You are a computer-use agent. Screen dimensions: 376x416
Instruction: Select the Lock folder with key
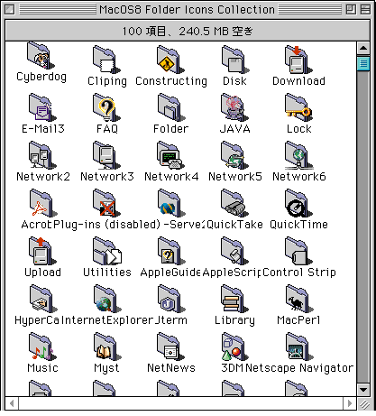tap(298, 107)
